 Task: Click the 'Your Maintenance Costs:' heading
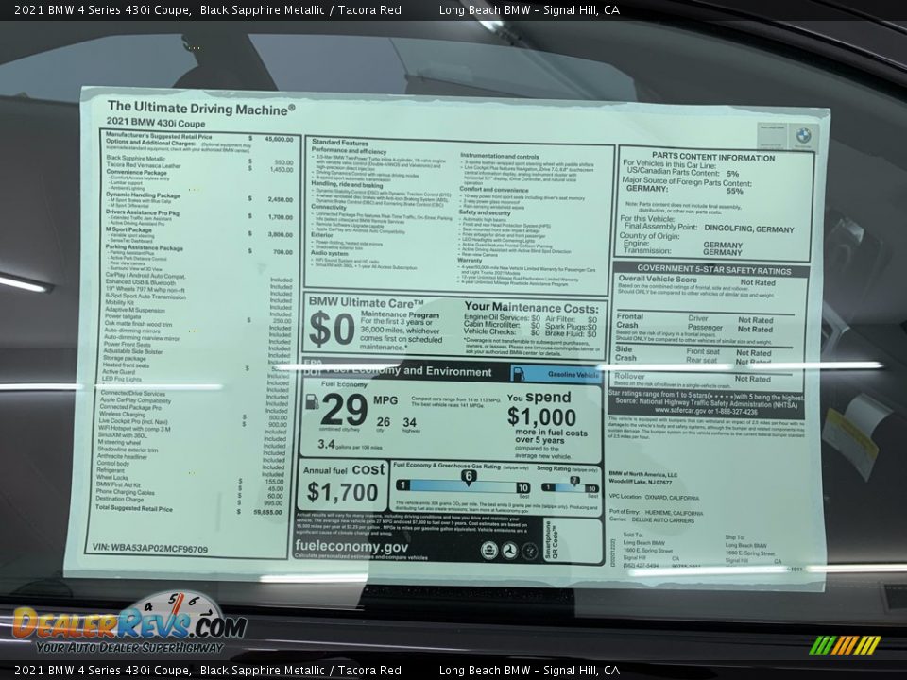tap(531, 308)
